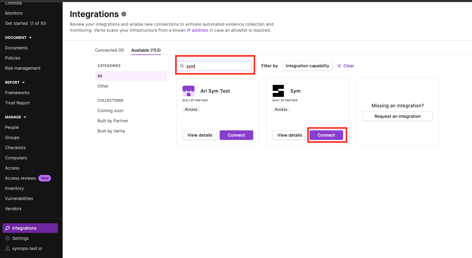View details for Ari Sym Test
The width and height of the screenshot is (472, 258).
(200, 135)
